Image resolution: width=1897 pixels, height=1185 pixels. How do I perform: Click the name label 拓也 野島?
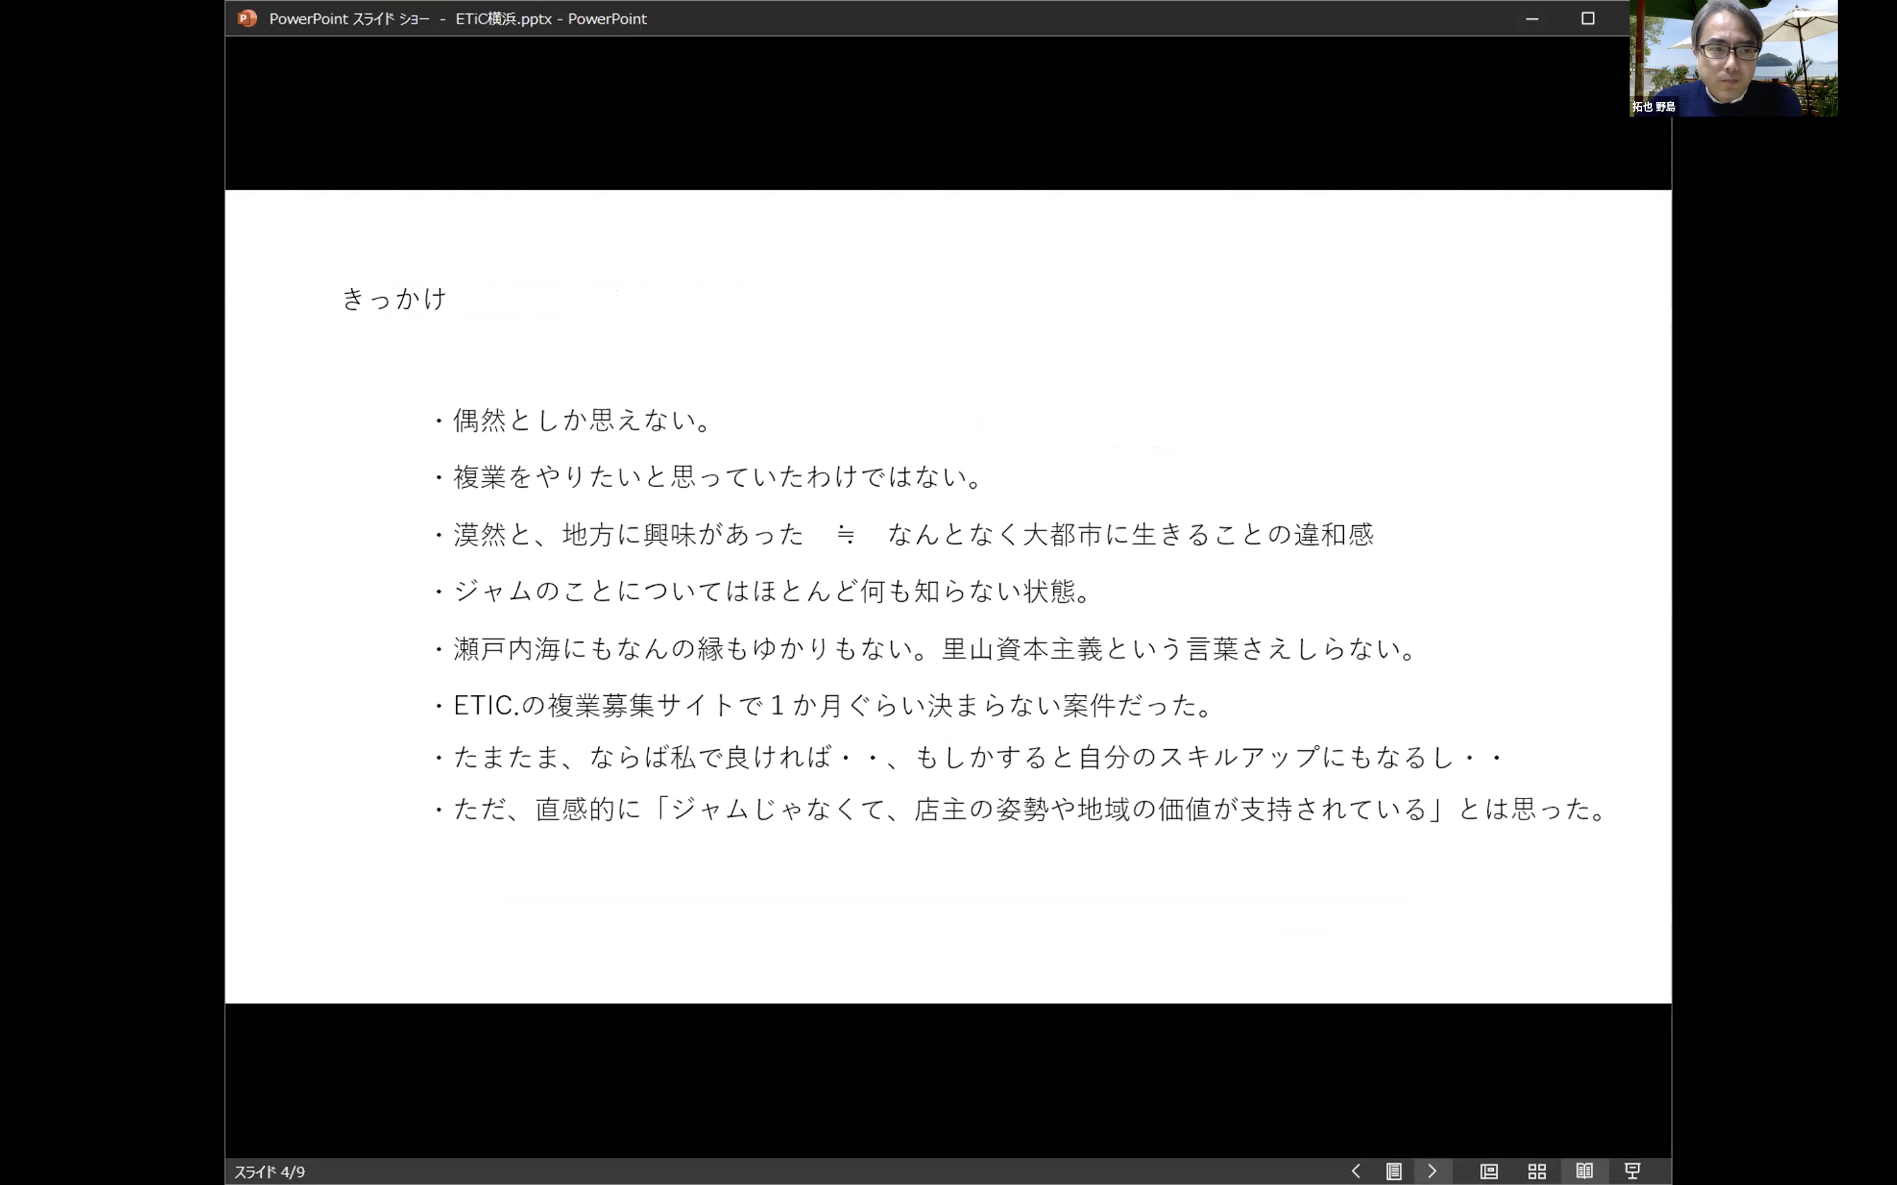tap(1654, 107)
